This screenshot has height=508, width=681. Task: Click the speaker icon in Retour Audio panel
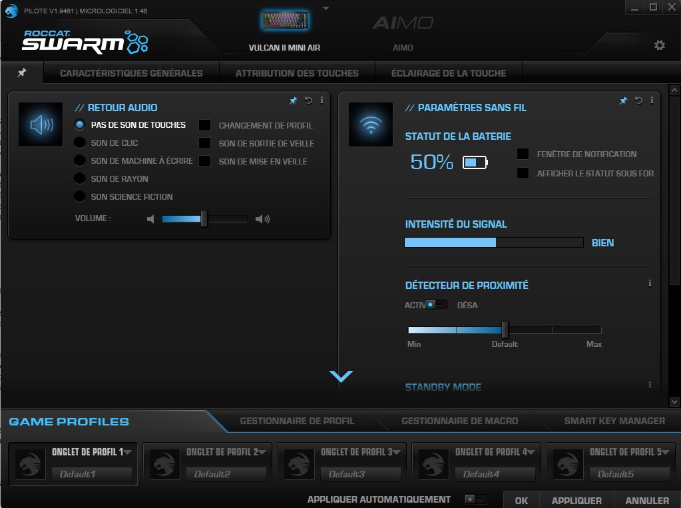(40, 125)
